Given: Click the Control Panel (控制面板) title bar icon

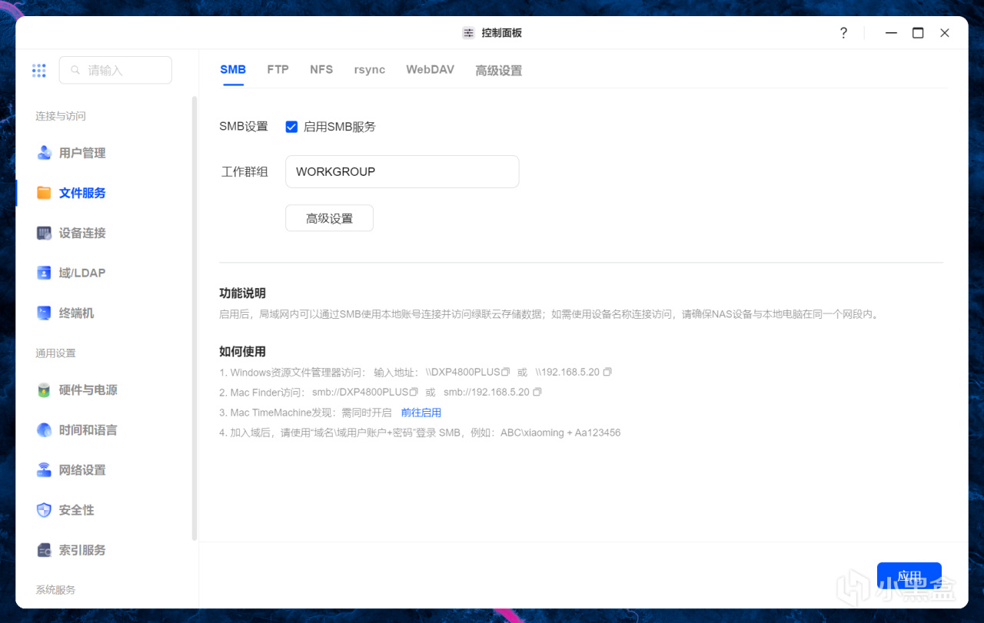Looking at the screenshot, I should coord(468,33).
